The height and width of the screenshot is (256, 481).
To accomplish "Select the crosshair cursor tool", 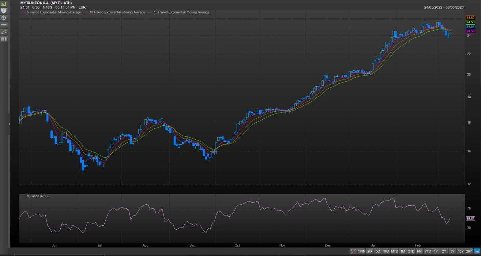I will tap(4, 18).
